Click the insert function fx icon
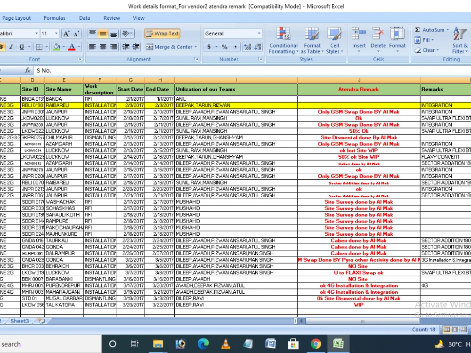 click(x=28, y=71)
